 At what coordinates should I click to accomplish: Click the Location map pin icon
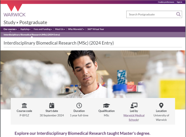pos(161,106)
